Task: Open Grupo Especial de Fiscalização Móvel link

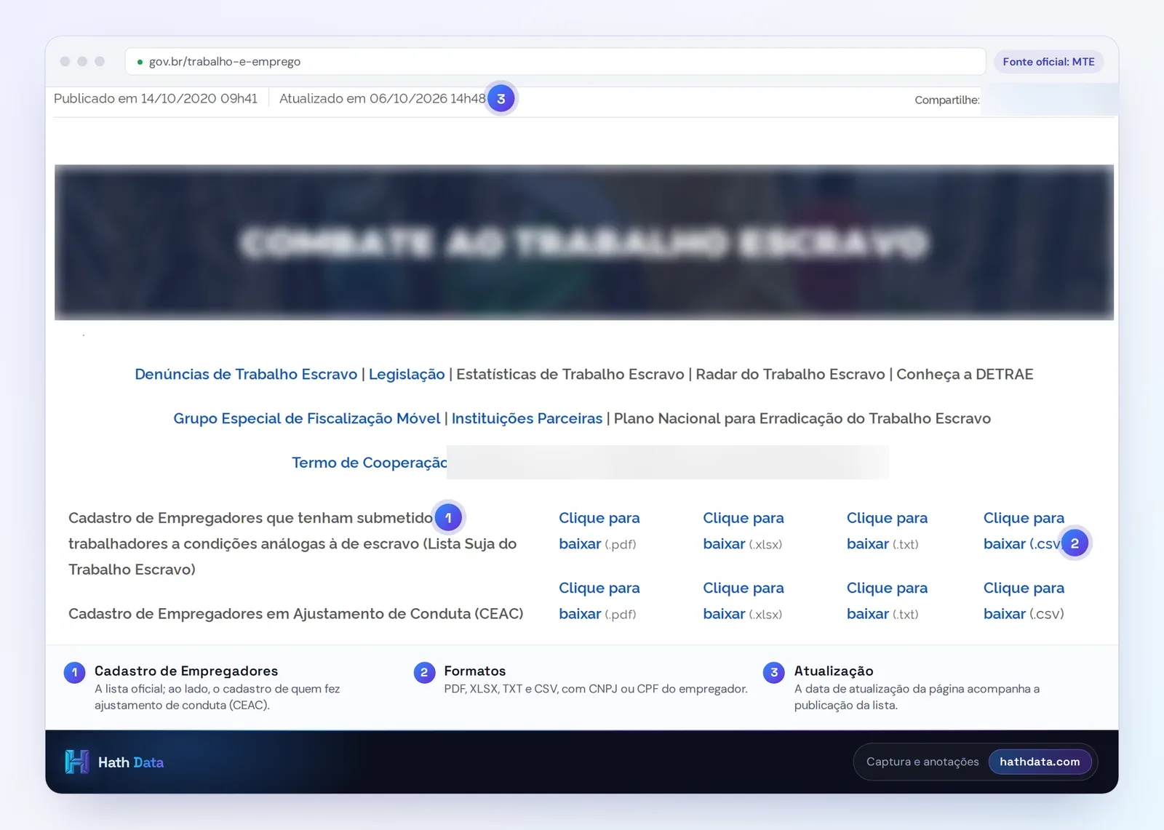Action: pos(307,419)
